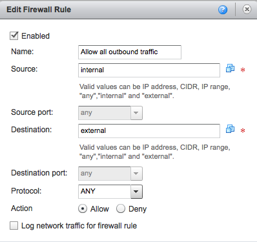The height and width of the screenshot is (242, 257).
Task: Click the Enabled label text
Action: [36, 36]
